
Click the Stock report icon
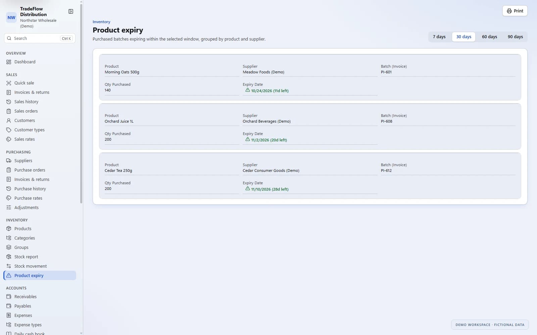[9, 257]
